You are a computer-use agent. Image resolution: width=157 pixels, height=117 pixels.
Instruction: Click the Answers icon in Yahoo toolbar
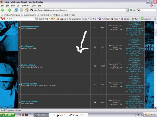142,19
